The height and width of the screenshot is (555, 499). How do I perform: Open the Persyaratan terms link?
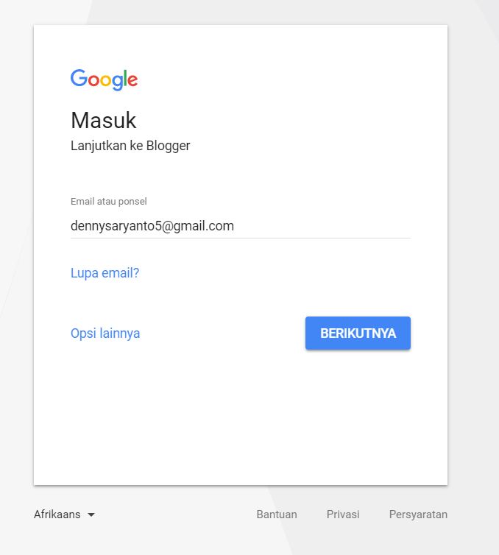click(418, 515)
